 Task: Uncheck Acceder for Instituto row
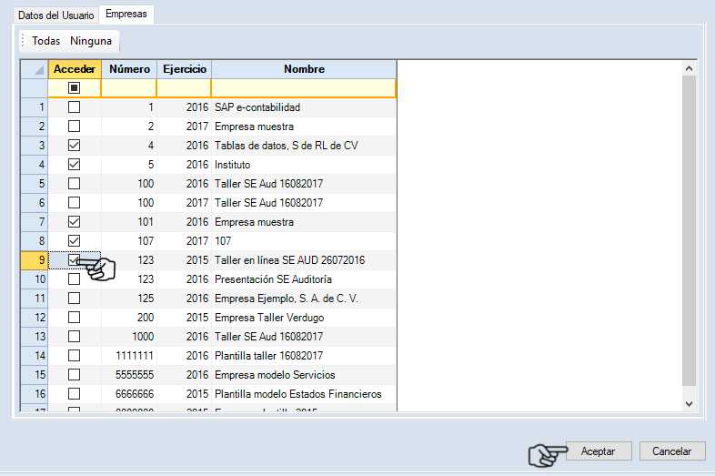[75, 165]
